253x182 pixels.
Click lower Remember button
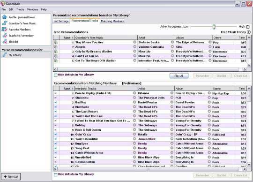coord(202,175)
